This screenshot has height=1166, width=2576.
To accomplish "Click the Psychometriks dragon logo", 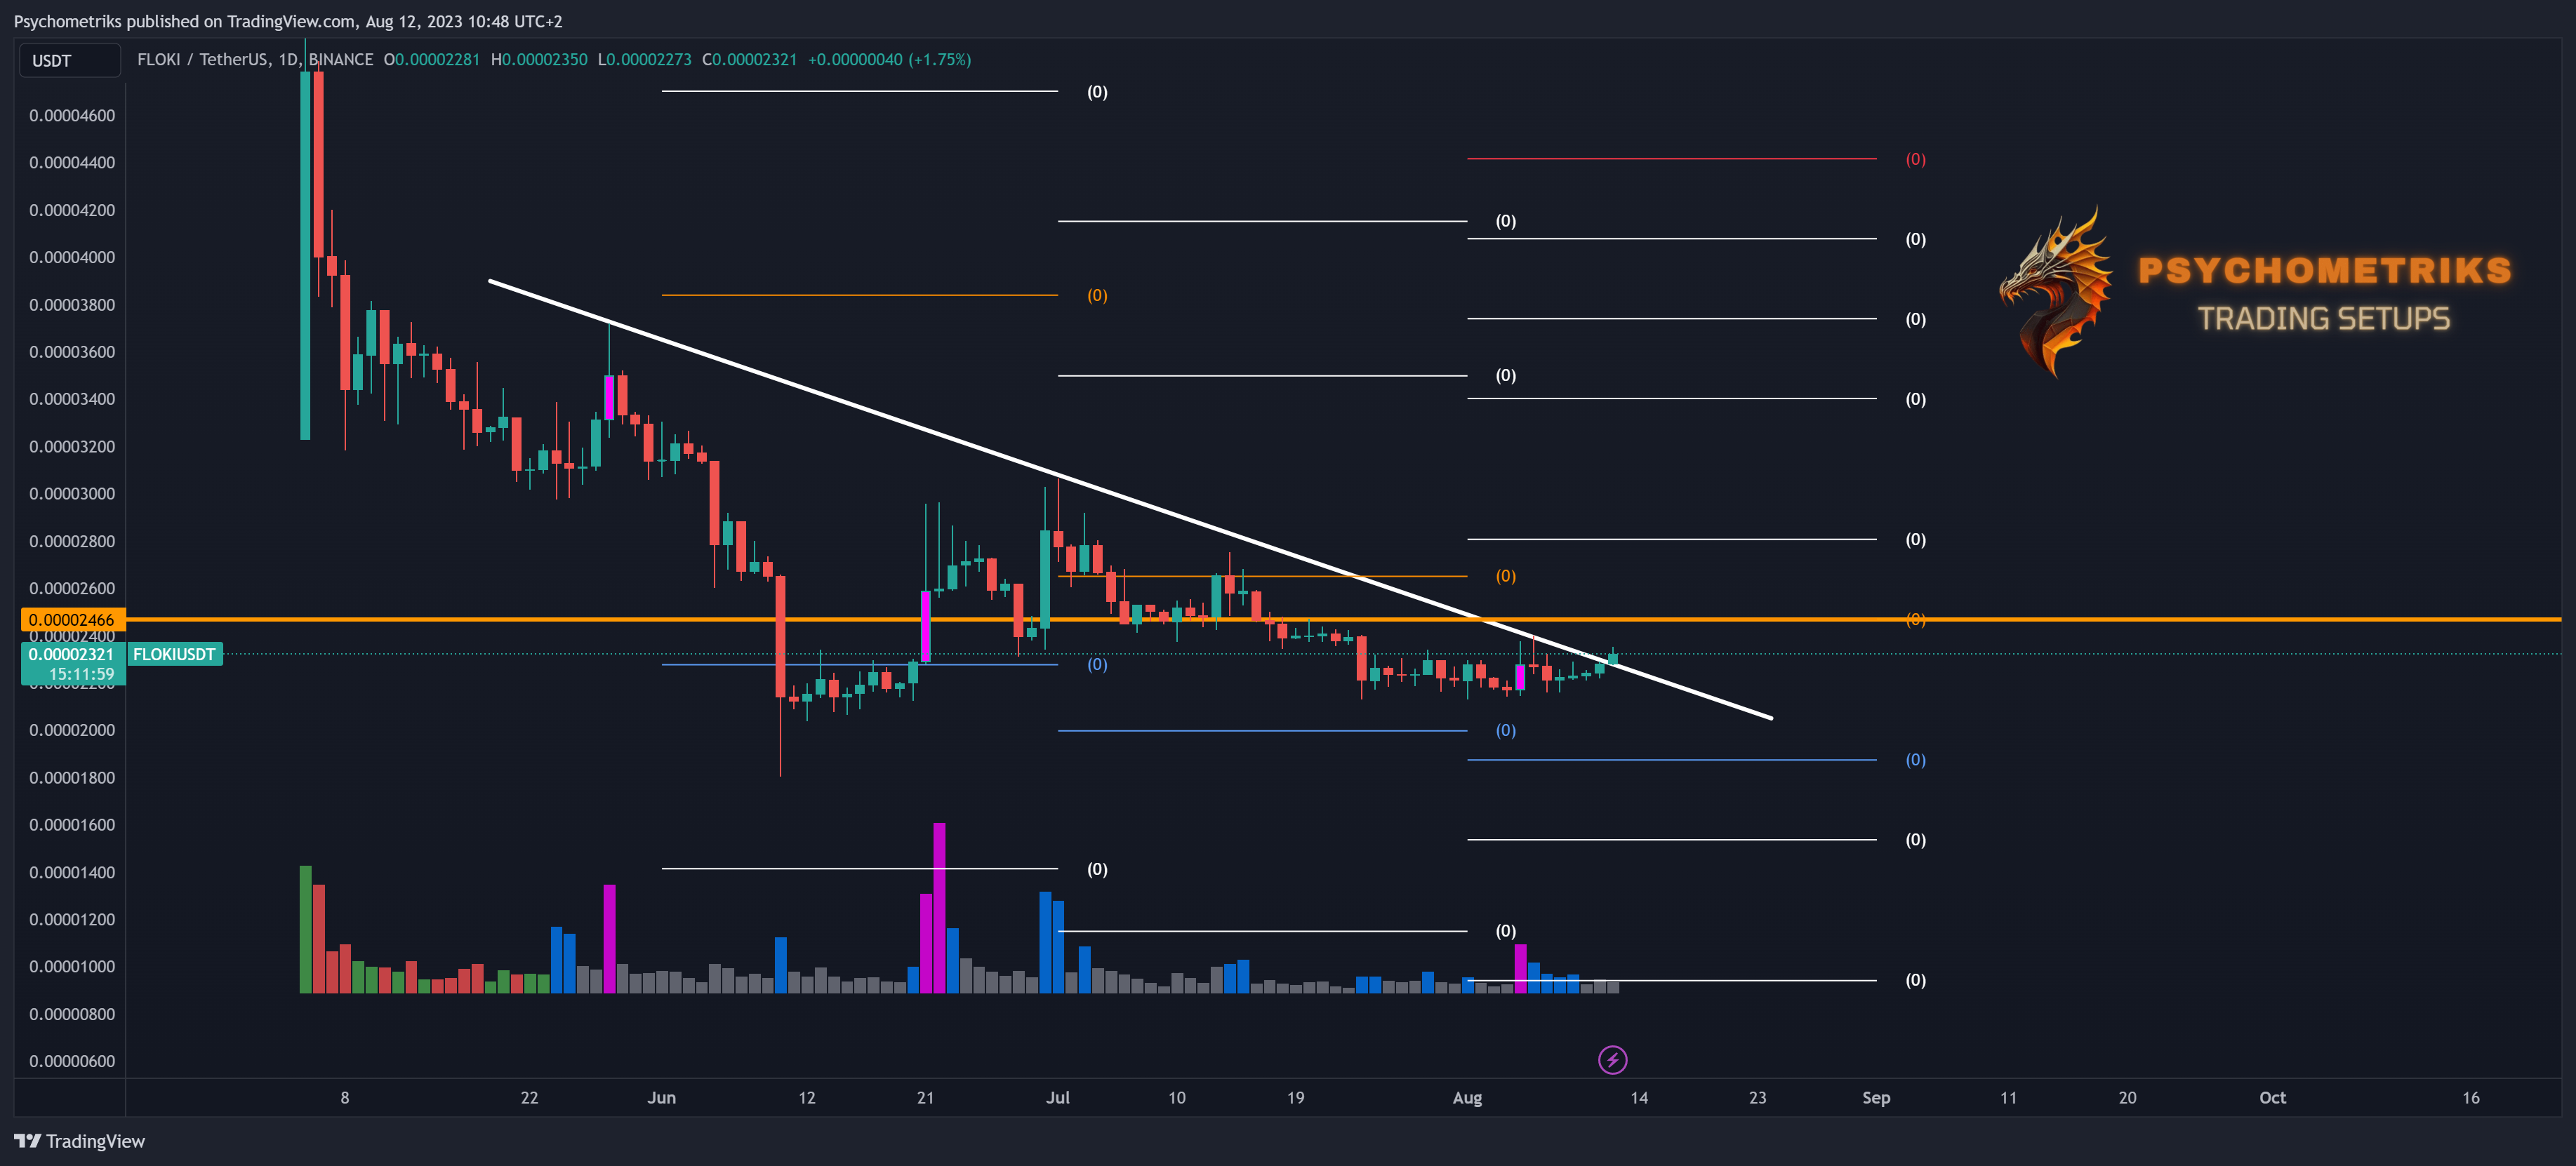I will click(2055, 292).
